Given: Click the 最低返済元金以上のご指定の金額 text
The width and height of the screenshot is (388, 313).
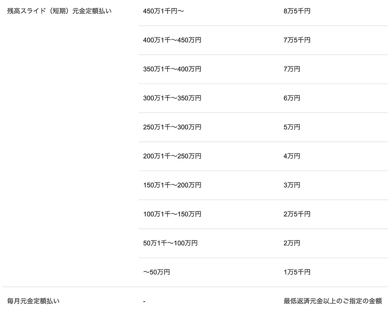Looking at the screenshot, I should 333,301.
